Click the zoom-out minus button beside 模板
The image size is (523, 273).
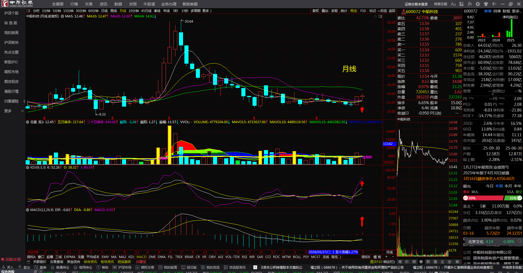393,257
